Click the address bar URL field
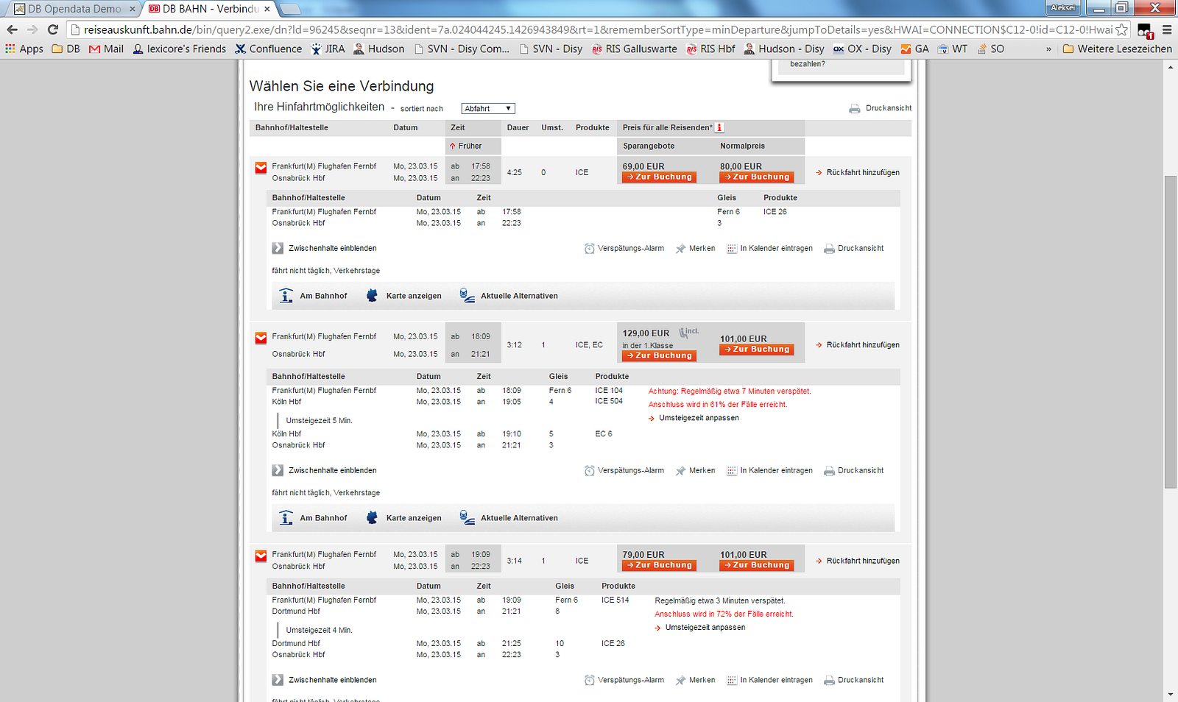 tap(598, 29)
